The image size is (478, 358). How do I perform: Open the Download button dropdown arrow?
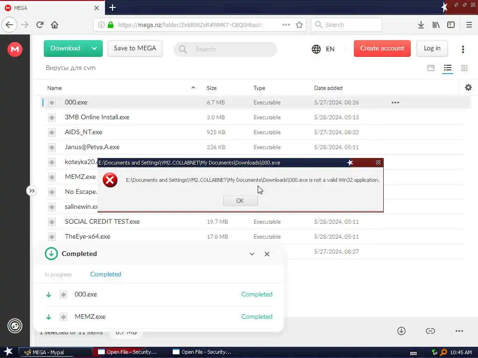[94, 48]
